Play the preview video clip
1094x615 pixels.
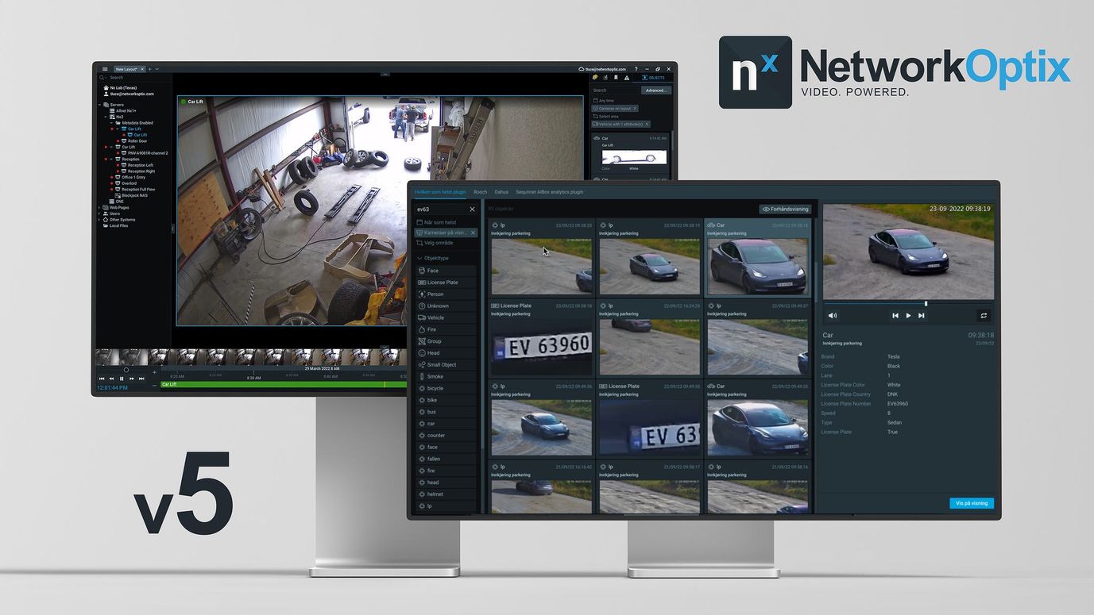click(x=908, y=315)
